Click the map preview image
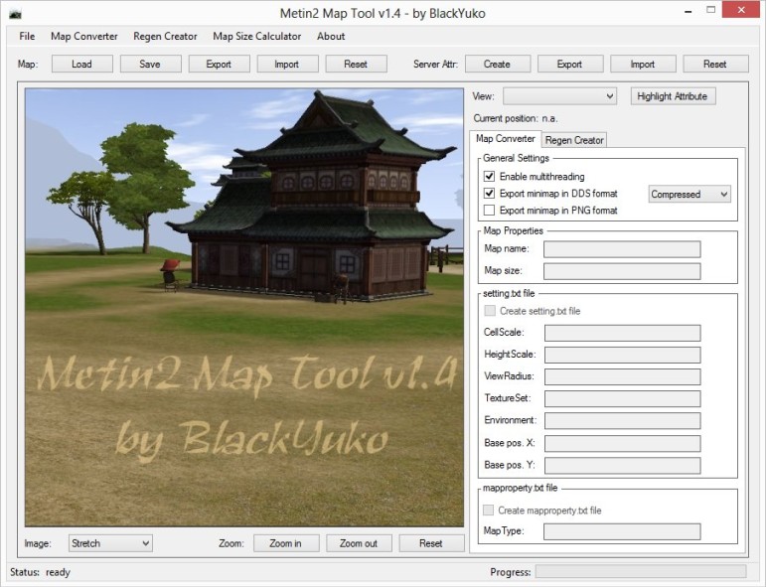The height and width of the screenshot is (587, 766). tap(244, 307)
